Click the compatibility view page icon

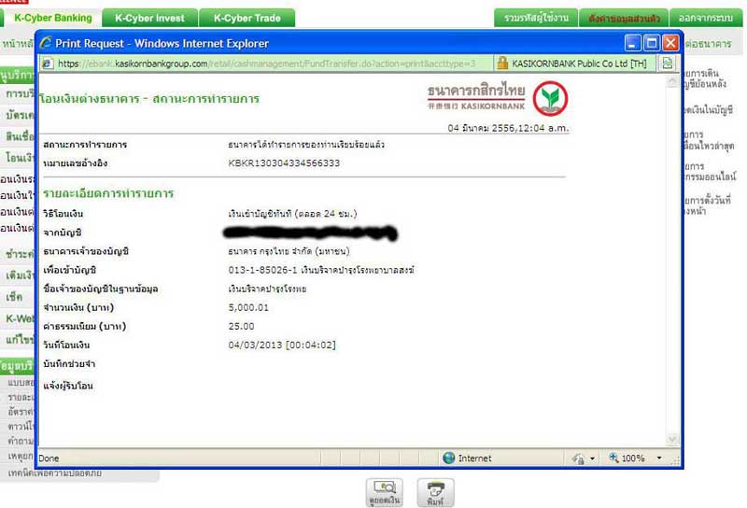pyautogui.click(x=667, y=63)
